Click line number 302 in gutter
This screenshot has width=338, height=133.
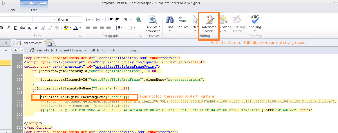coord(19,110)
